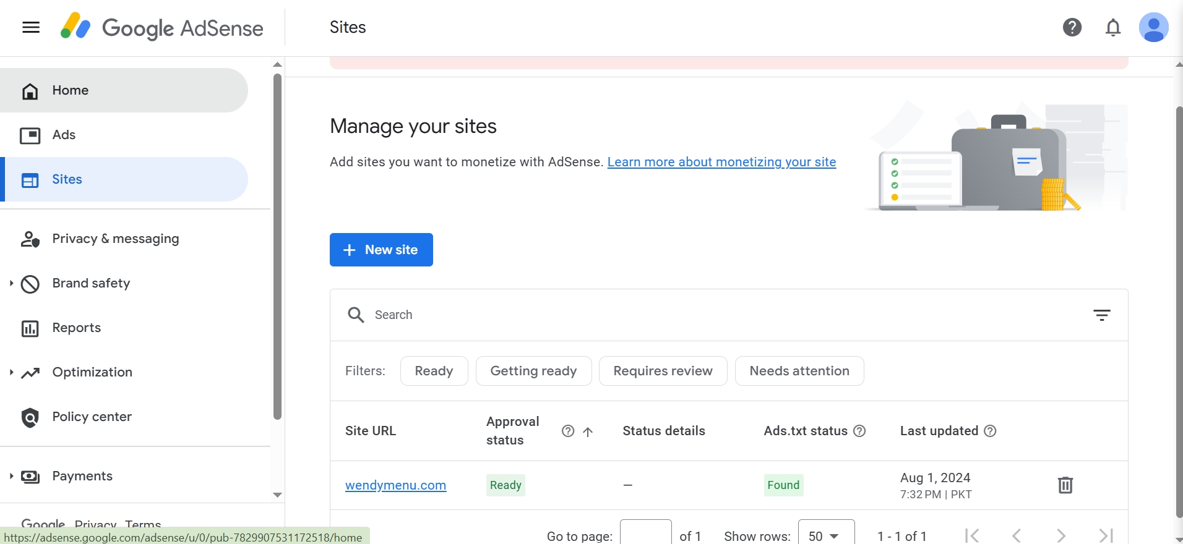Toggle the Ready filter chip
Image resolution: width=1183 pixels, height=544 pixels.
pyautogui.click(x=434, y=371)
